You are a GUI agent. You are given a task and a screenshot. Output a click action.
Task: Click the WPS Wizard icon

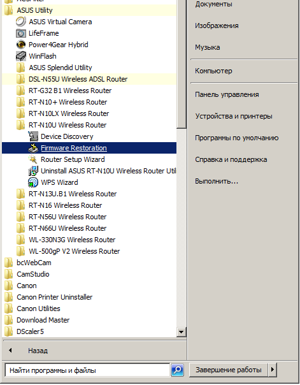(x=33, y=182)
